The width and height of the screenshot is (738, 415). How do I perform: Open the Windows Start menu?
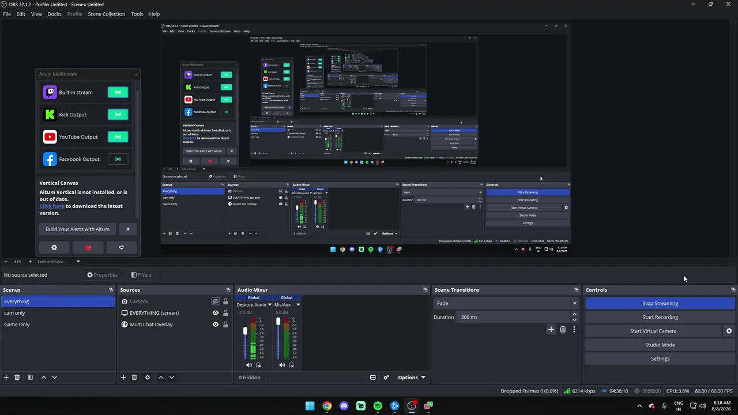310,406
